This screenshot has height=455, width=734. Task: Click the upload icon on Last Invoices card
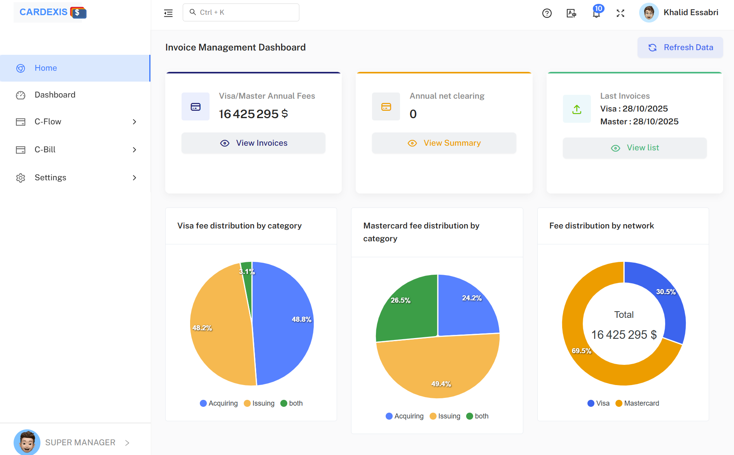tap(577, 109)
